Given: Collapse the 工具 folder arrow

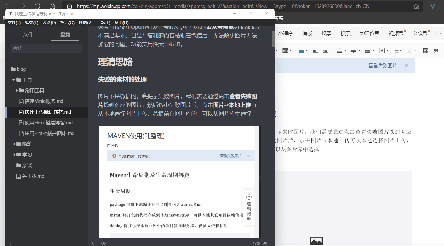Looking at the screenshot, I should 14,80.
